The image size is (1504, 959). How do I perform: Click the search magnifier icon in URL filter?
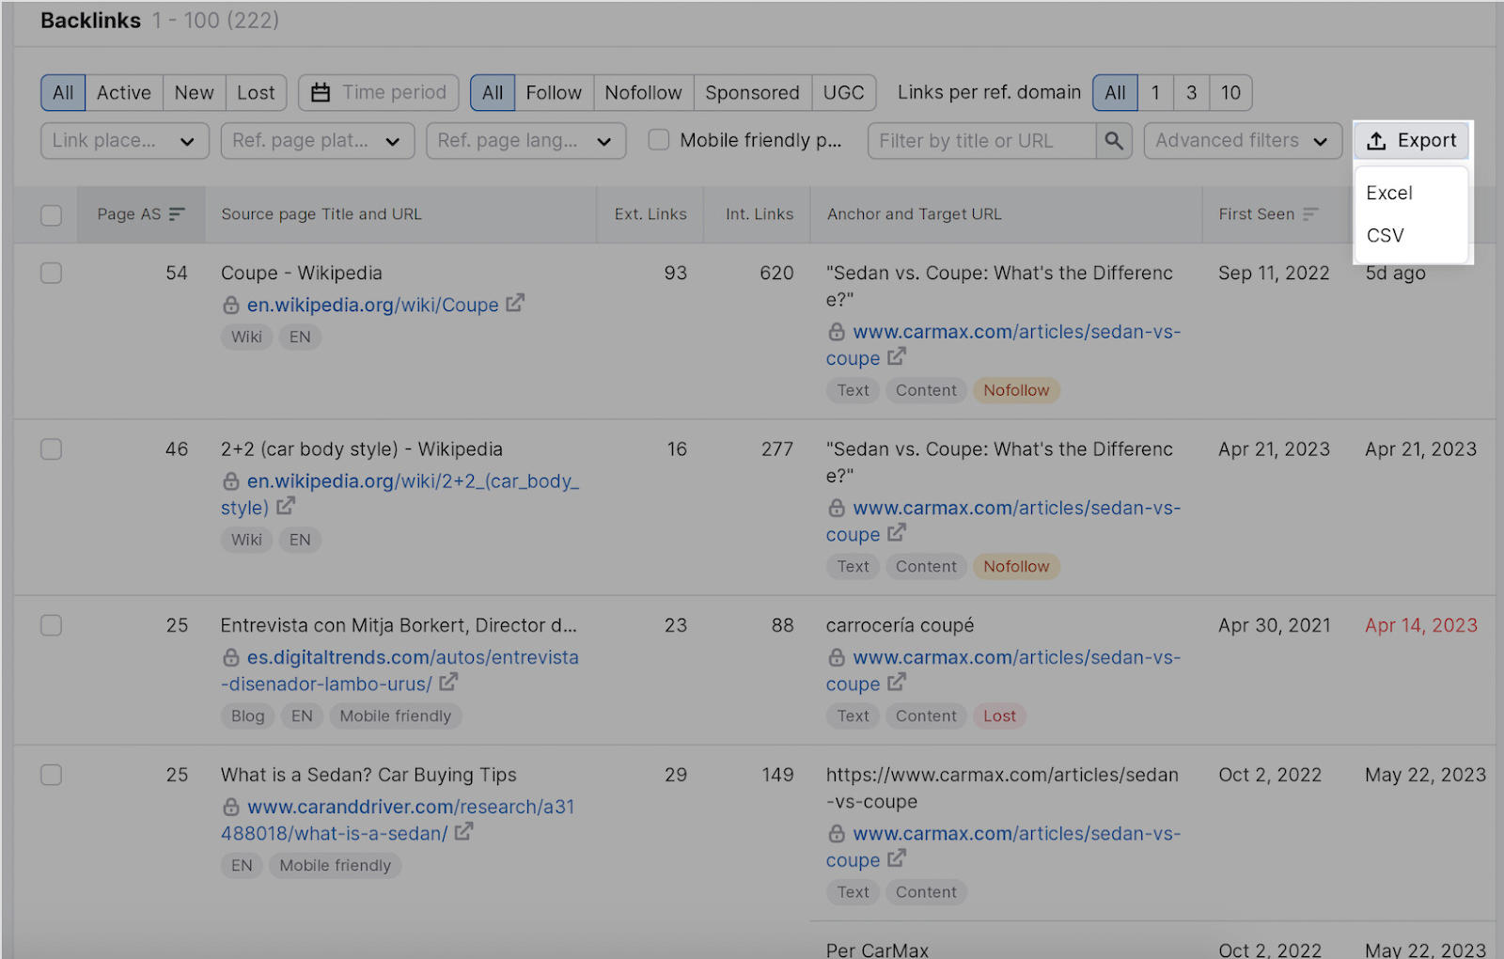coord(1114,141)
